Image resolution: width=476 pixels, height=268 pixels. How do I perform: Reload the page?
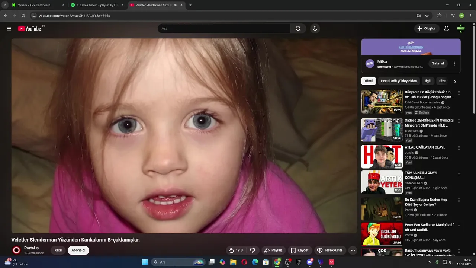tap(23, 16)
